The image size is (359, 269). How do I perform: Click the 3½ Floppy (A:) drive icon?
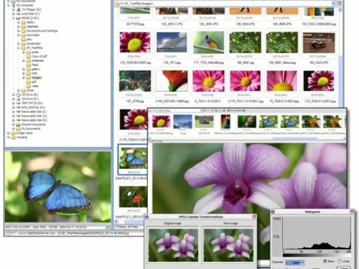[18, 9]
